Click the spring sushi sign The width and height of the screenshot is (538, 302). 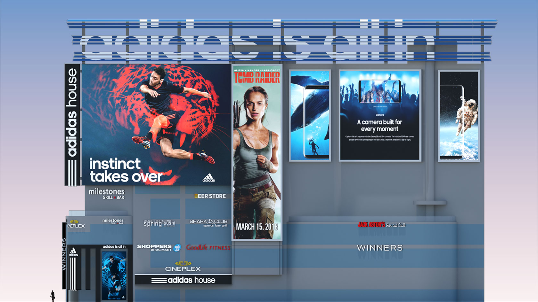pyautogui.click(x=159, y=223)
